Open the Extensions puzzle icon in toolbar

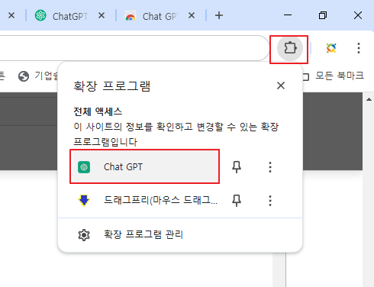(x=290, y=48)
